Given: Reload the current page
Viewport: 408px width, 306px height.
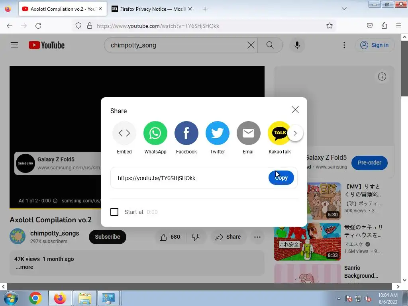Looking at the screenshot, I should (38, 26).
